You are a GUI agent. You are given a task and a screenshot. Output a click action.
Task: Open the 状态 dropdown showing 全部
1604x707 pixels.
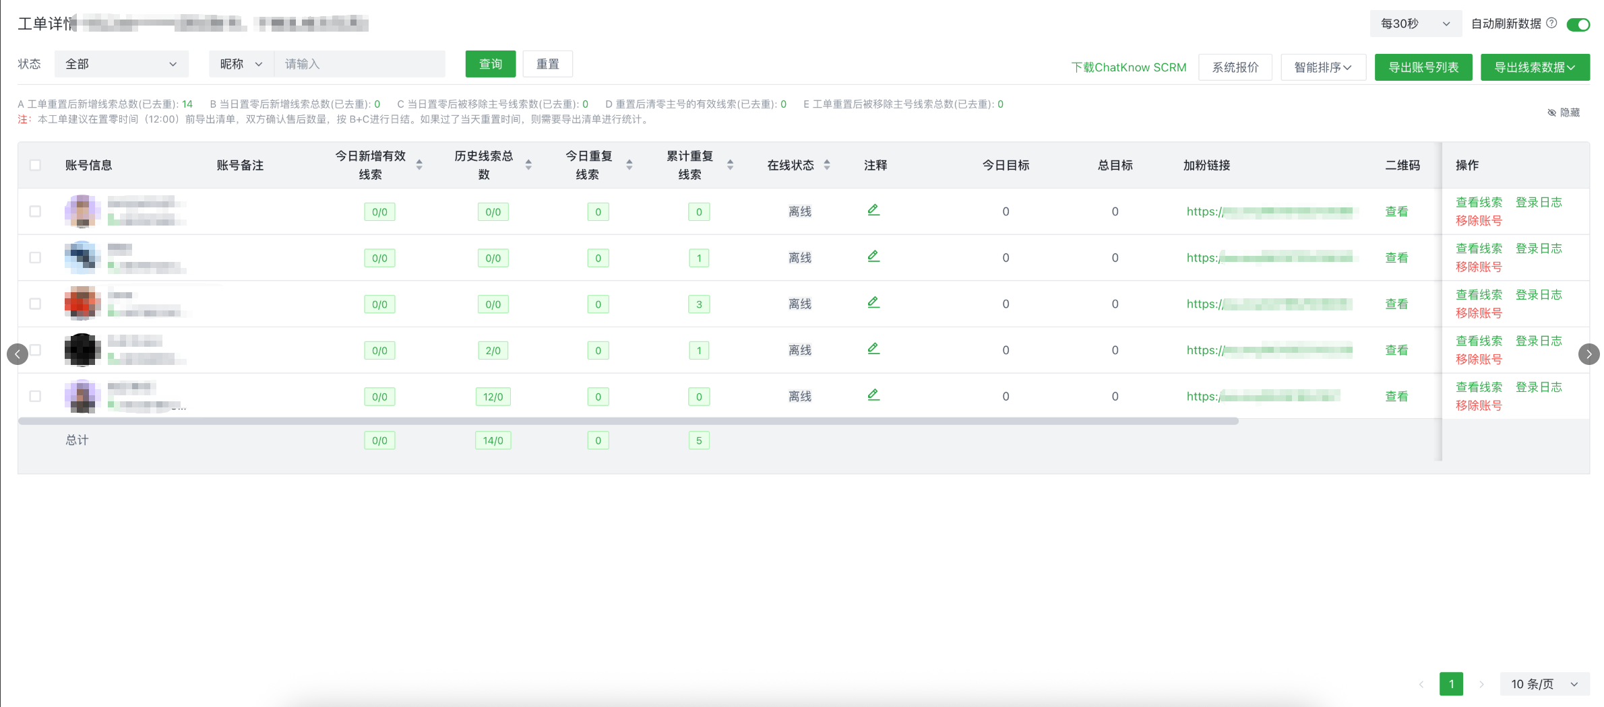(x=121, y=64)
